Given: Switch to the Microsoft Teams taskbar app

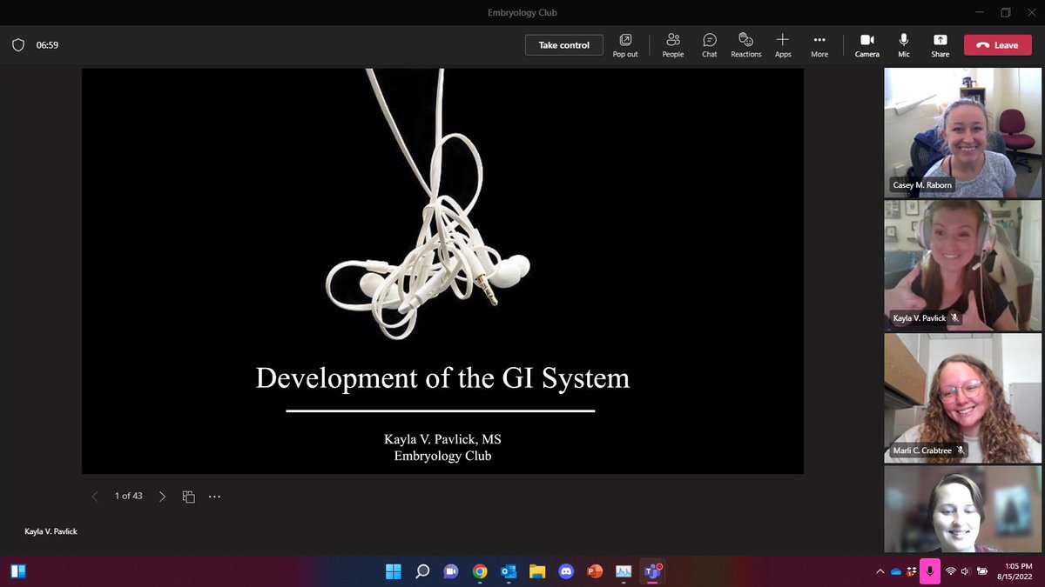Looking at the screenshot, I should (x=651, y=572).
